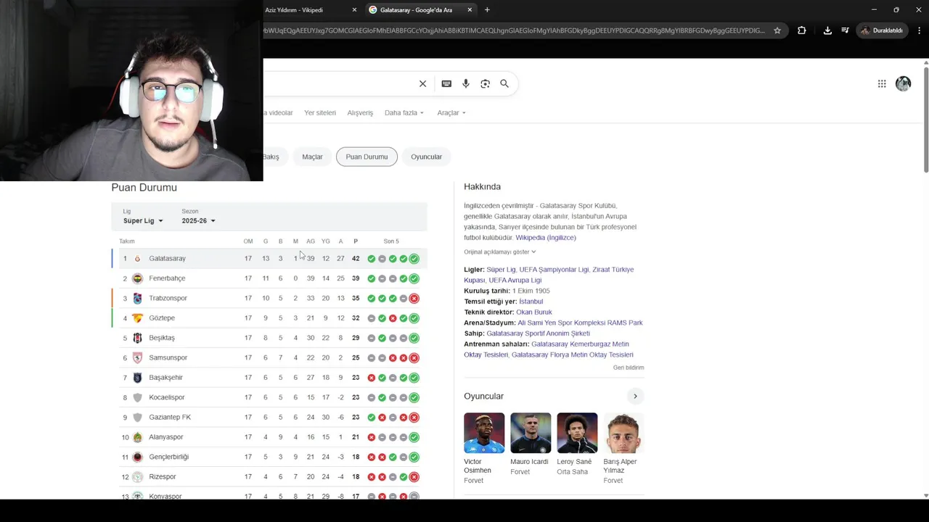Click the Göztepe team name in standings

tap(162, 318)
